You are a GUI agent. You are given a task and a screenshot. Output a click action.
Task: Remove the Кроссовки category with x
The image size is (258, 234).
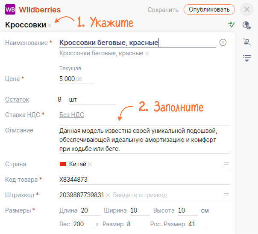coord(50,26)
